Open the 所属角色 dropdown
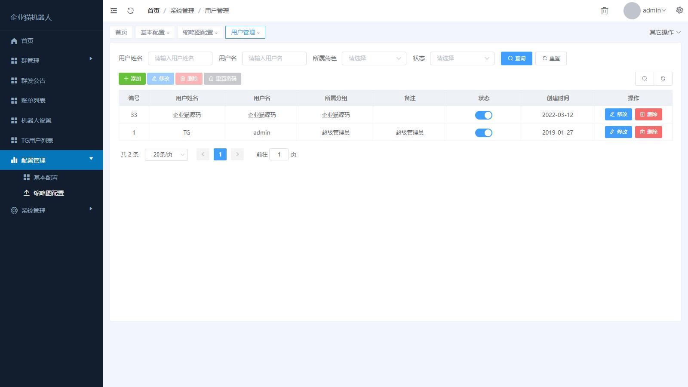 tap(374, 58)
